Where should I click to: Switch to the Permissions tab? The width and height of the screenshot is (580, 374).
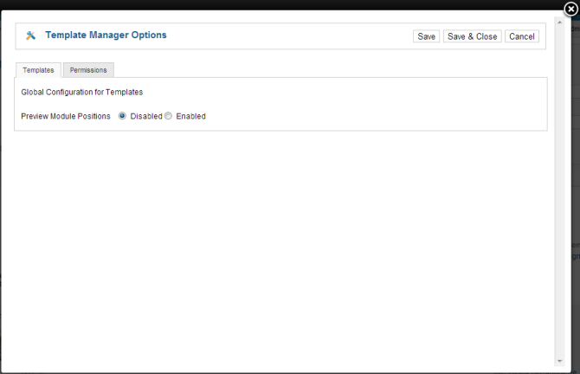88,70
